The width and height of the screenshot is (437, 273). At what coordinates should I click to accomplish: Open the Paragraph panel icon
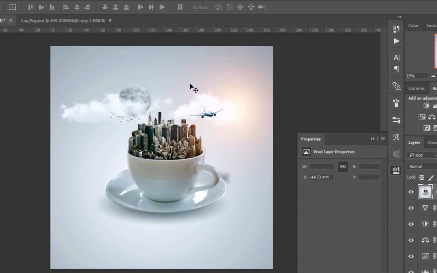[396, 69]
